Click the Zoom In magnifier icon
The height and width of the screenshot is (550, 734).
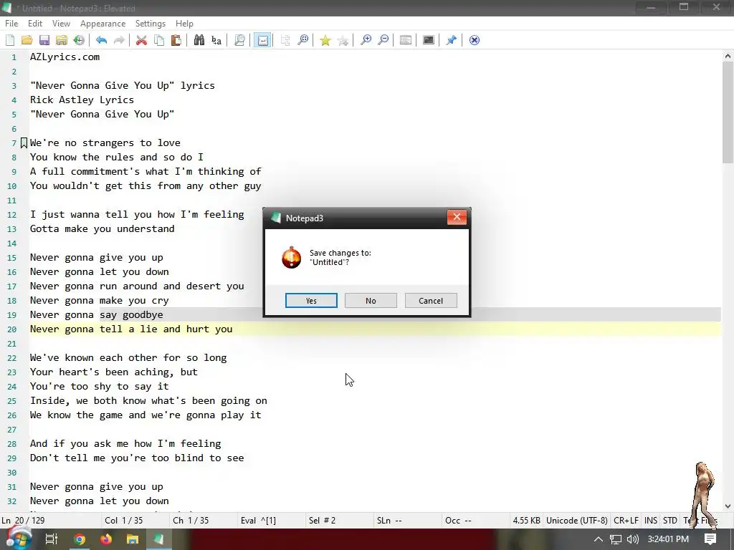click(366, 40)
